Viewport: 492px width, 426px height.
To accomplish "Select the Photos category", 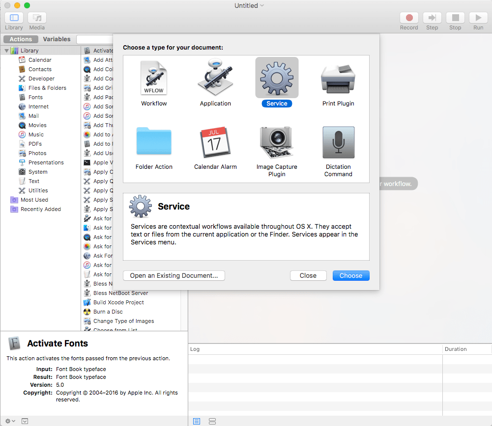I will point(37,153).
